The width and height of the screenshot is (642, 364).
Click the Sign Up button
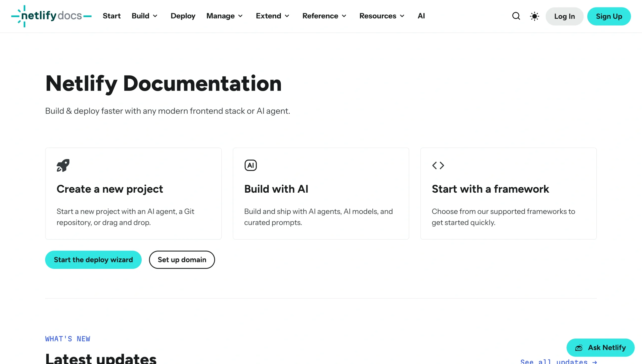[x=609, y=16]
